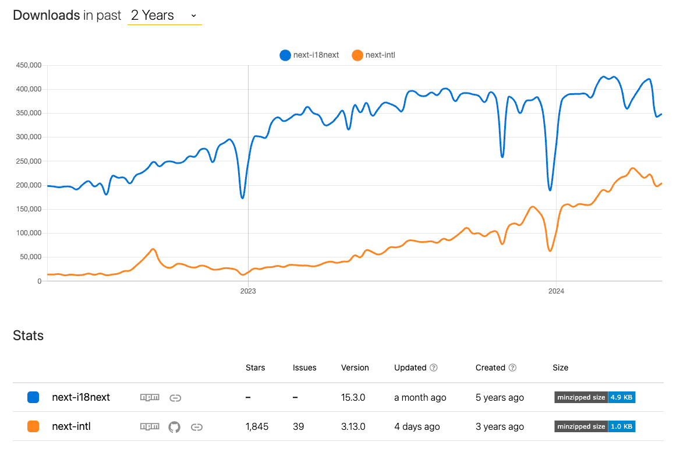The image size is (687, 452).
Task: Click the 2024 x-axis label
Action: click(x=556, y=291)
